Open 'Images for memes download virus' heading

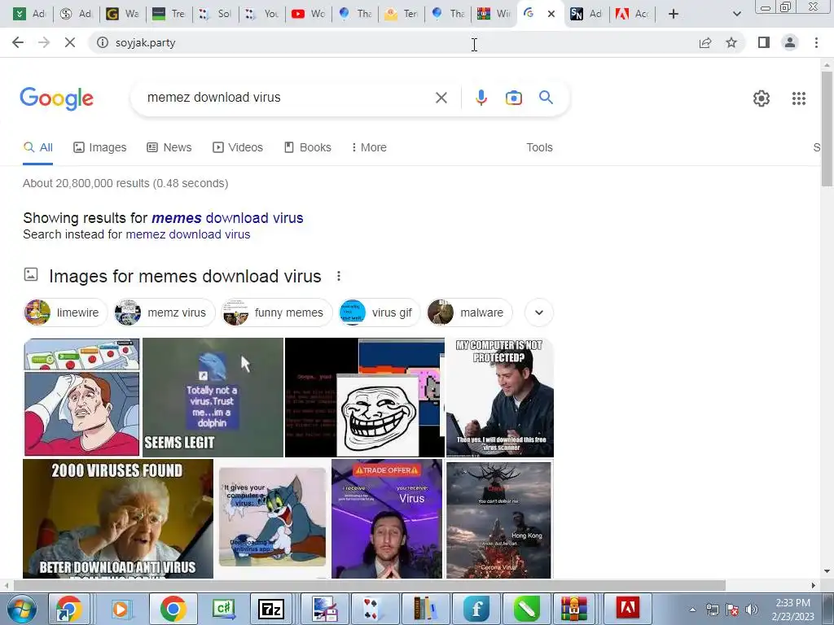click(185, 277)
